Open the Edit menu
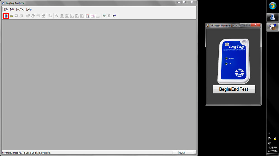 pyautogui.click(x=12, y=9)
